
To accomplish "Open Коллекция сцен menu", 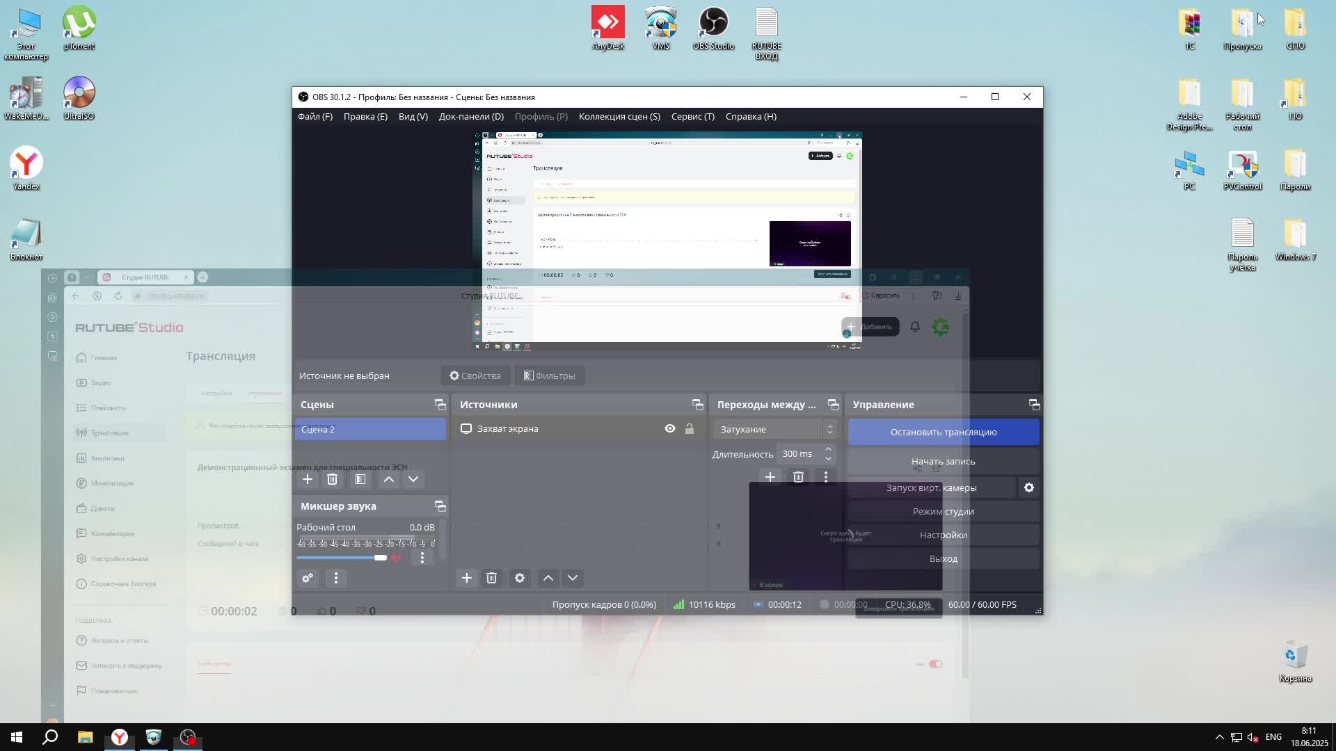I will click(619, 116).
